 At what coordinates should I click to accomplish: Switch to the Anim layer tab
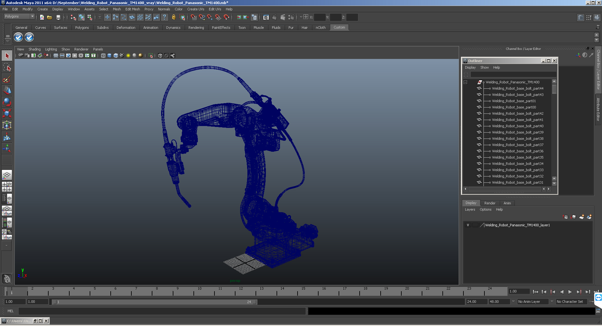tap(507, 203)
